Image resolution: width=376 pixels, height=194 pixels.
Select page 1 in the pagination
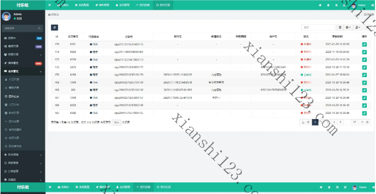315,122
